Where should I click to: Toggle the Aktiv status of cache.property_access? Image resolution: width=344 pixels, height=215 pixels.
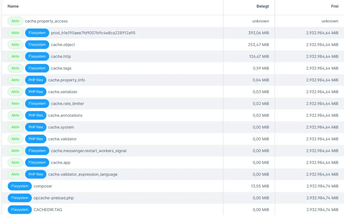click(15, 21)
